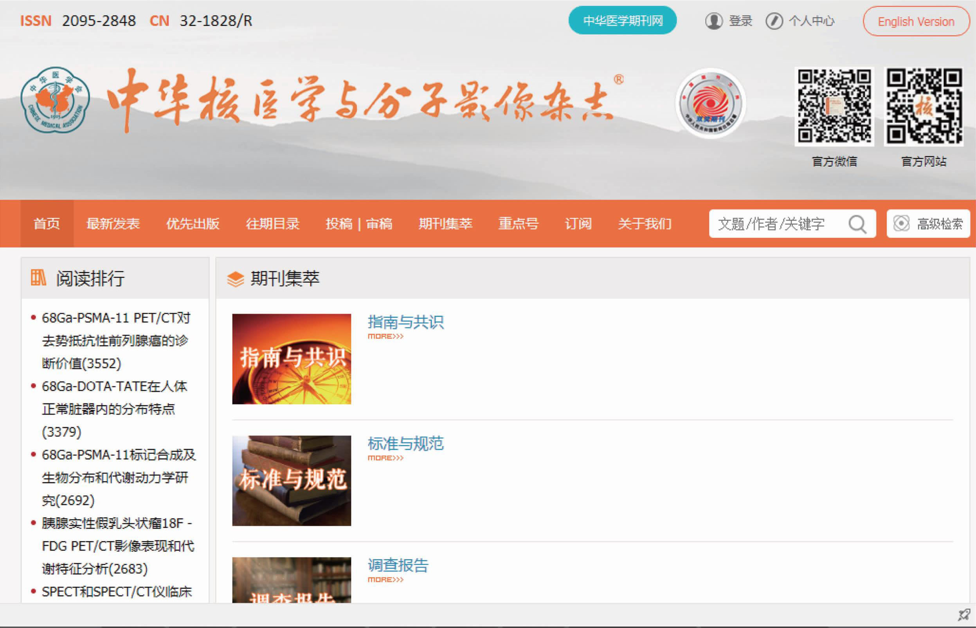
Task: Focus the 文题/作者/关键字 search field
Action: click(x=792, y=224)
